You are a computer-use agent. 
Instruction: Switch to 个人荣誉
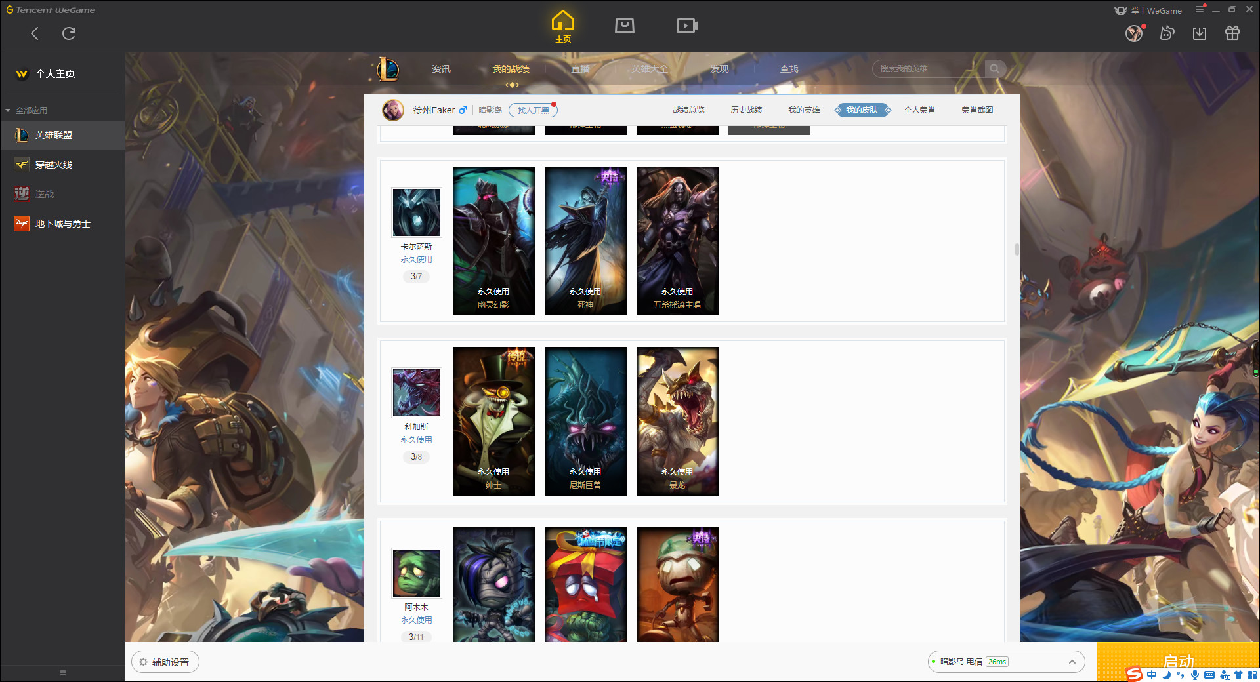tap(919, 110)
